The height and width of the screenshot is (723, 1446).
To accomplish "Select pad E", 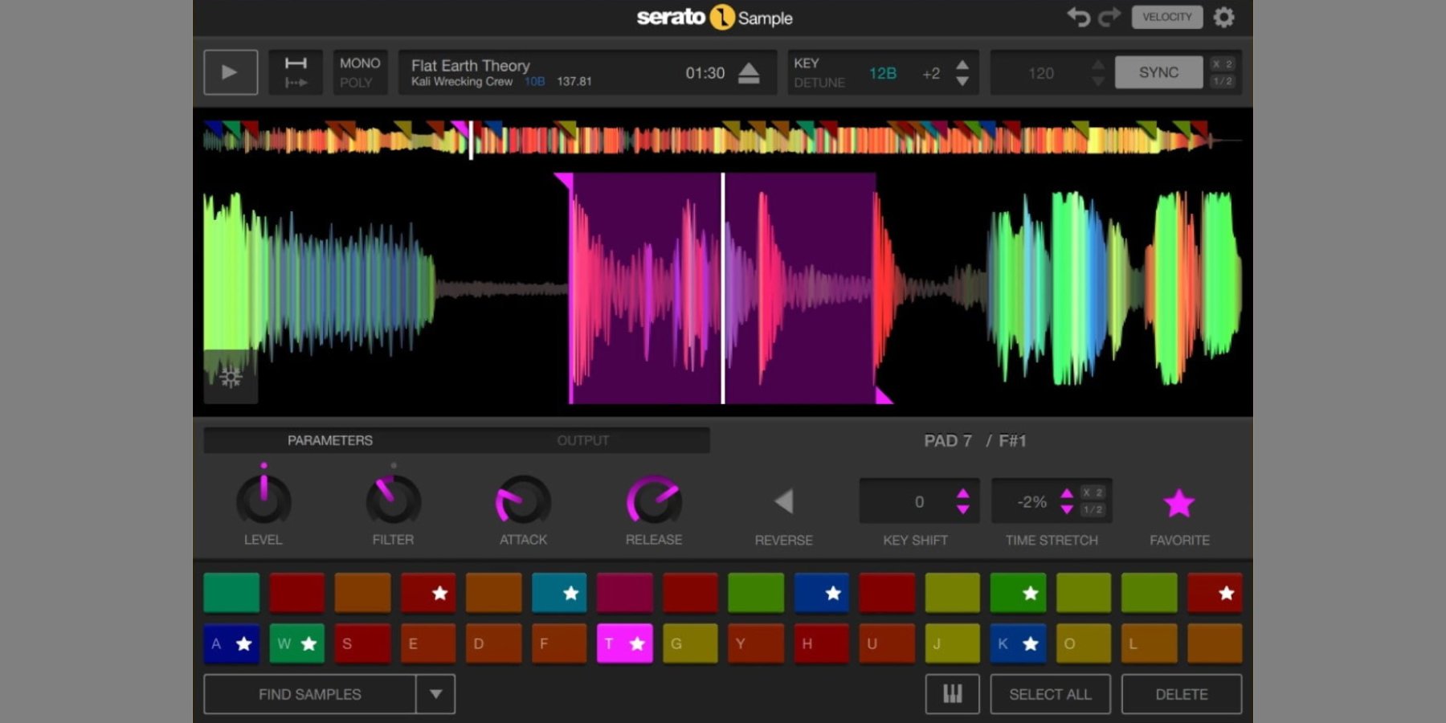I will [428, 643].
